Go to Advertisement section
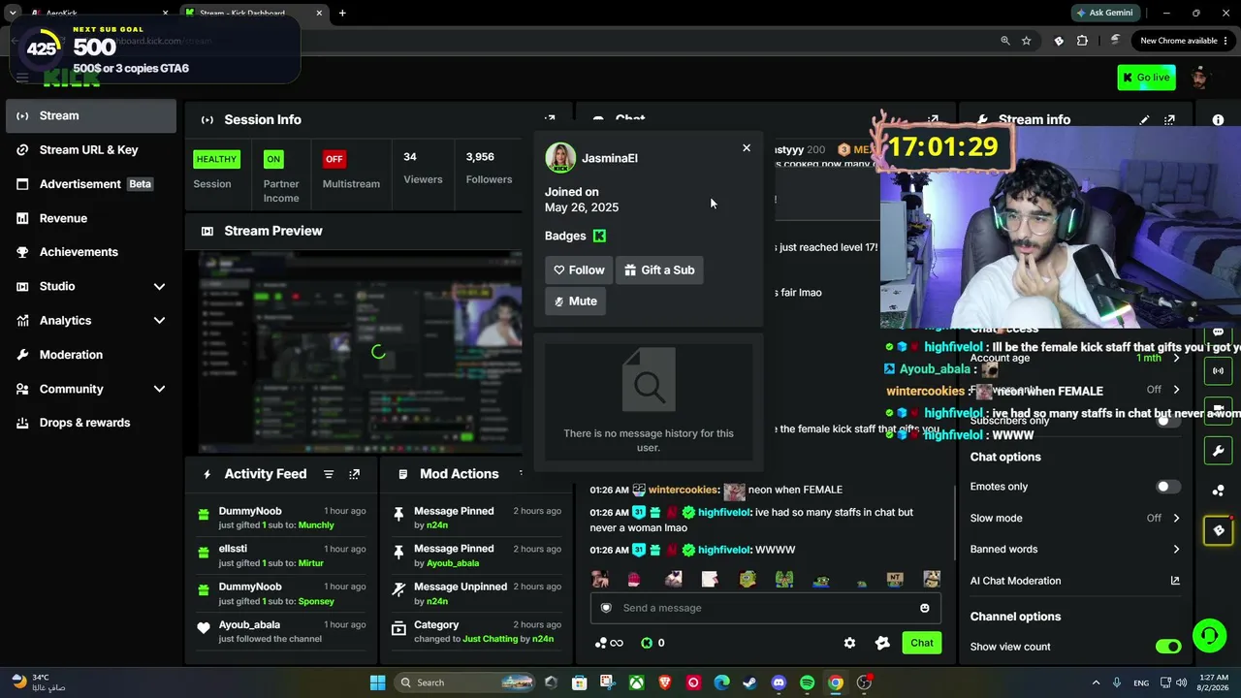 click(90, 184)
